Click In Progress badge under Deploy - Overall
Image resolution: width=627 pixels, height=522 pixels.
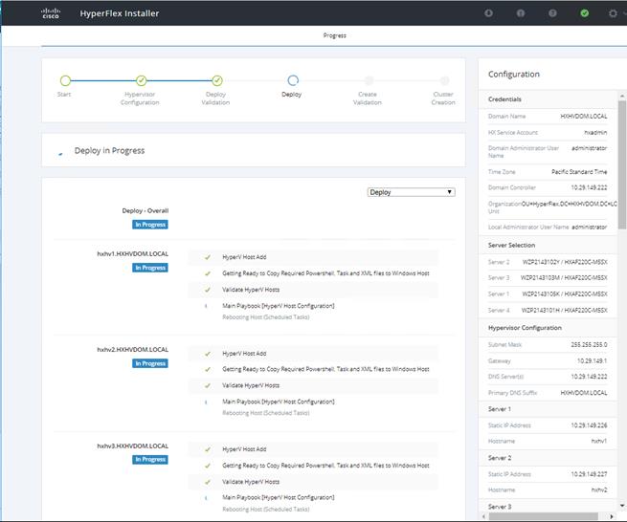point(150,225)
